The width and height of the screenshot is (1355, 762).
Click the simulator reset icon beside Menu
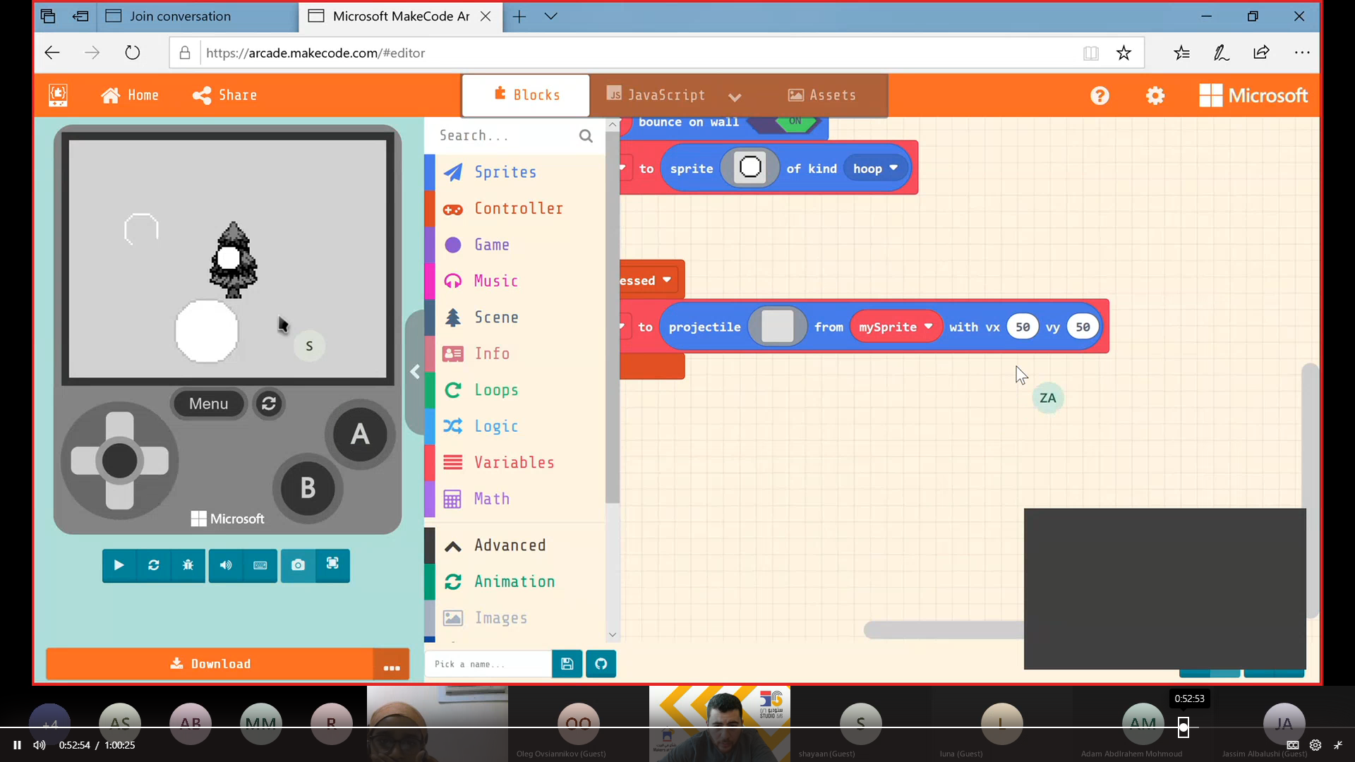[269, 404]
